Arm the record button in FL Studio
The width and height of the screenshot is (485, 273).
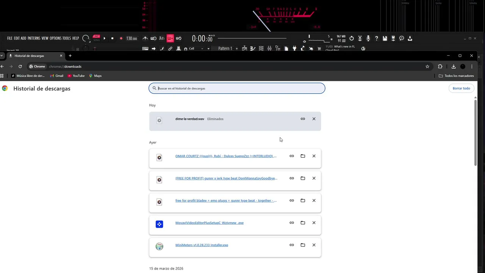[x=121, y=38]
